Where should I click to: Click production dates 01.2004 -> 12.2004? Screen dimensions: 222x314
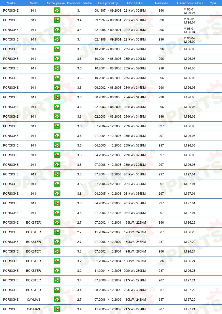point(108,261)
